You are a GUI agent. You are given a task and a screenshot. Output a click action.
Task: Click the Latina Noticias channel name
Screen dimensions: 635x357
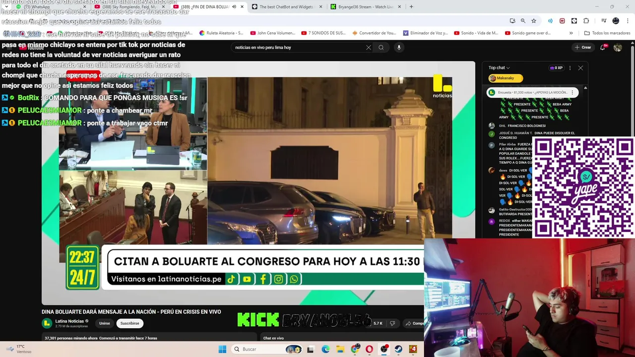[69, 321]
